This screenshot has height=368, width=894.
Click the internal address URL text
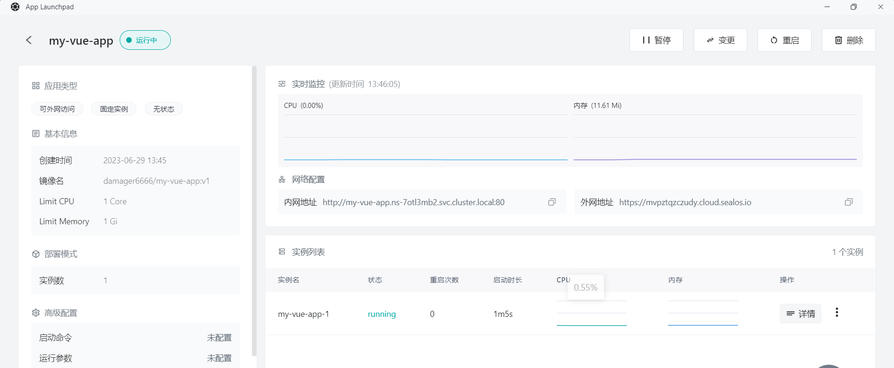pyautogui.click(x=413, y=202)
